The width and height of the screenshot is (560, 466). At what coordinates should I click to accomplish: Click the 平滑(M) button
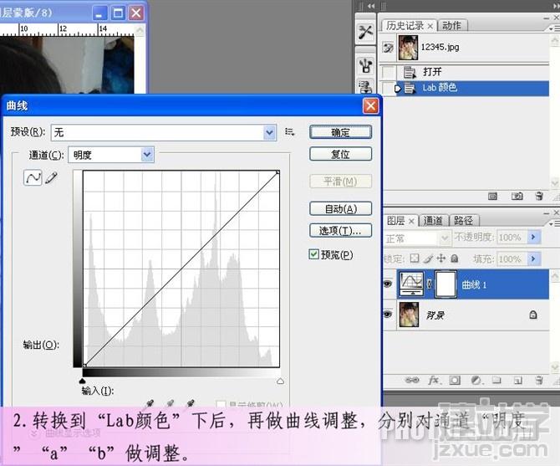click(340, 182)
